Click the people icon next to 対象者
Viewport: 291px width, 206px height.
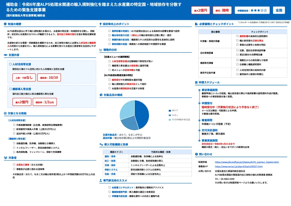(x=6, y=158)
